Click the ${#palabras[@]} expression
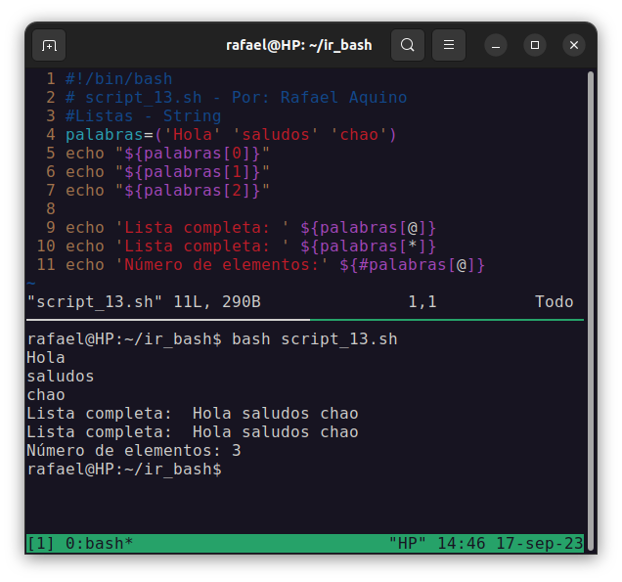This screenshot has height=582, width=622. [x=412, y=265]
